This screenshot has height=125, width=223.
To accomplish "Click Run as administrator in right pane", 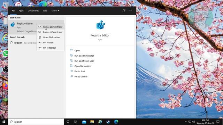I will (84, 56).
